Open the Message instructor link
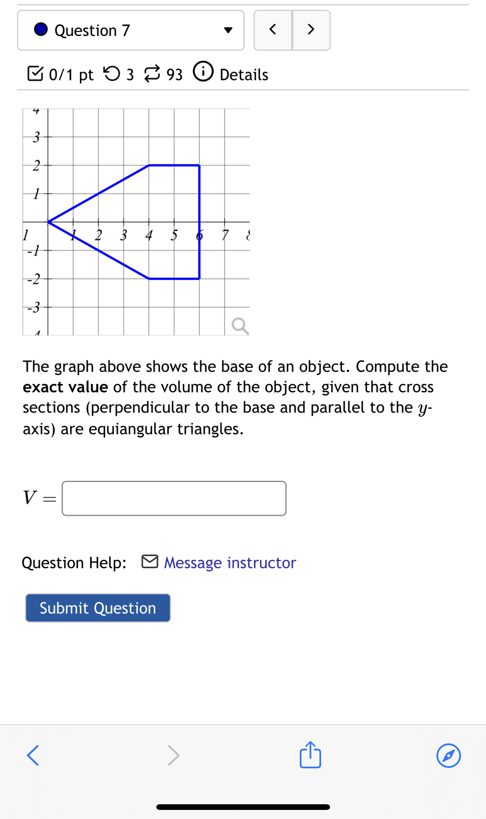Screen dimensions: 486x819 pos(229,563)
